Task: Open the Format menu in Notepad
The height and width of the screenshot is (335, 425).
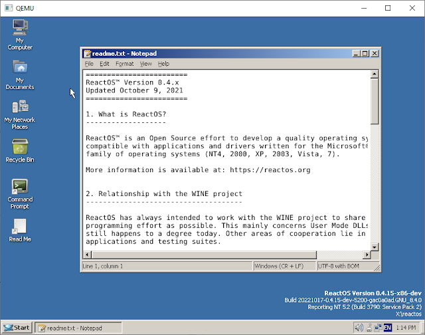Action: [x=124, y=64]
